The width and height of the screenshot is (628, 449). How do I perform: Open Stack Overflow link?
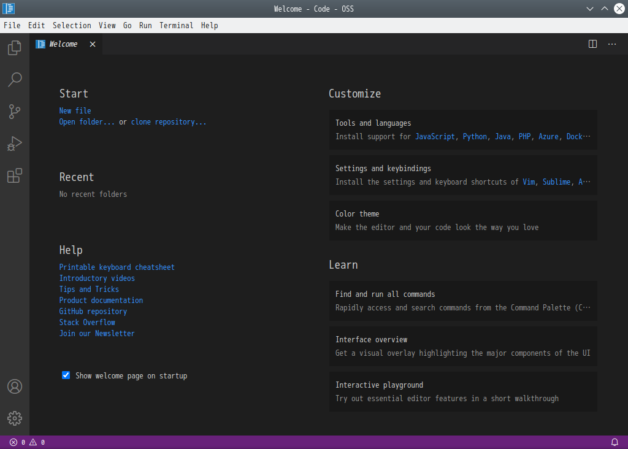[x=87, y=323]
